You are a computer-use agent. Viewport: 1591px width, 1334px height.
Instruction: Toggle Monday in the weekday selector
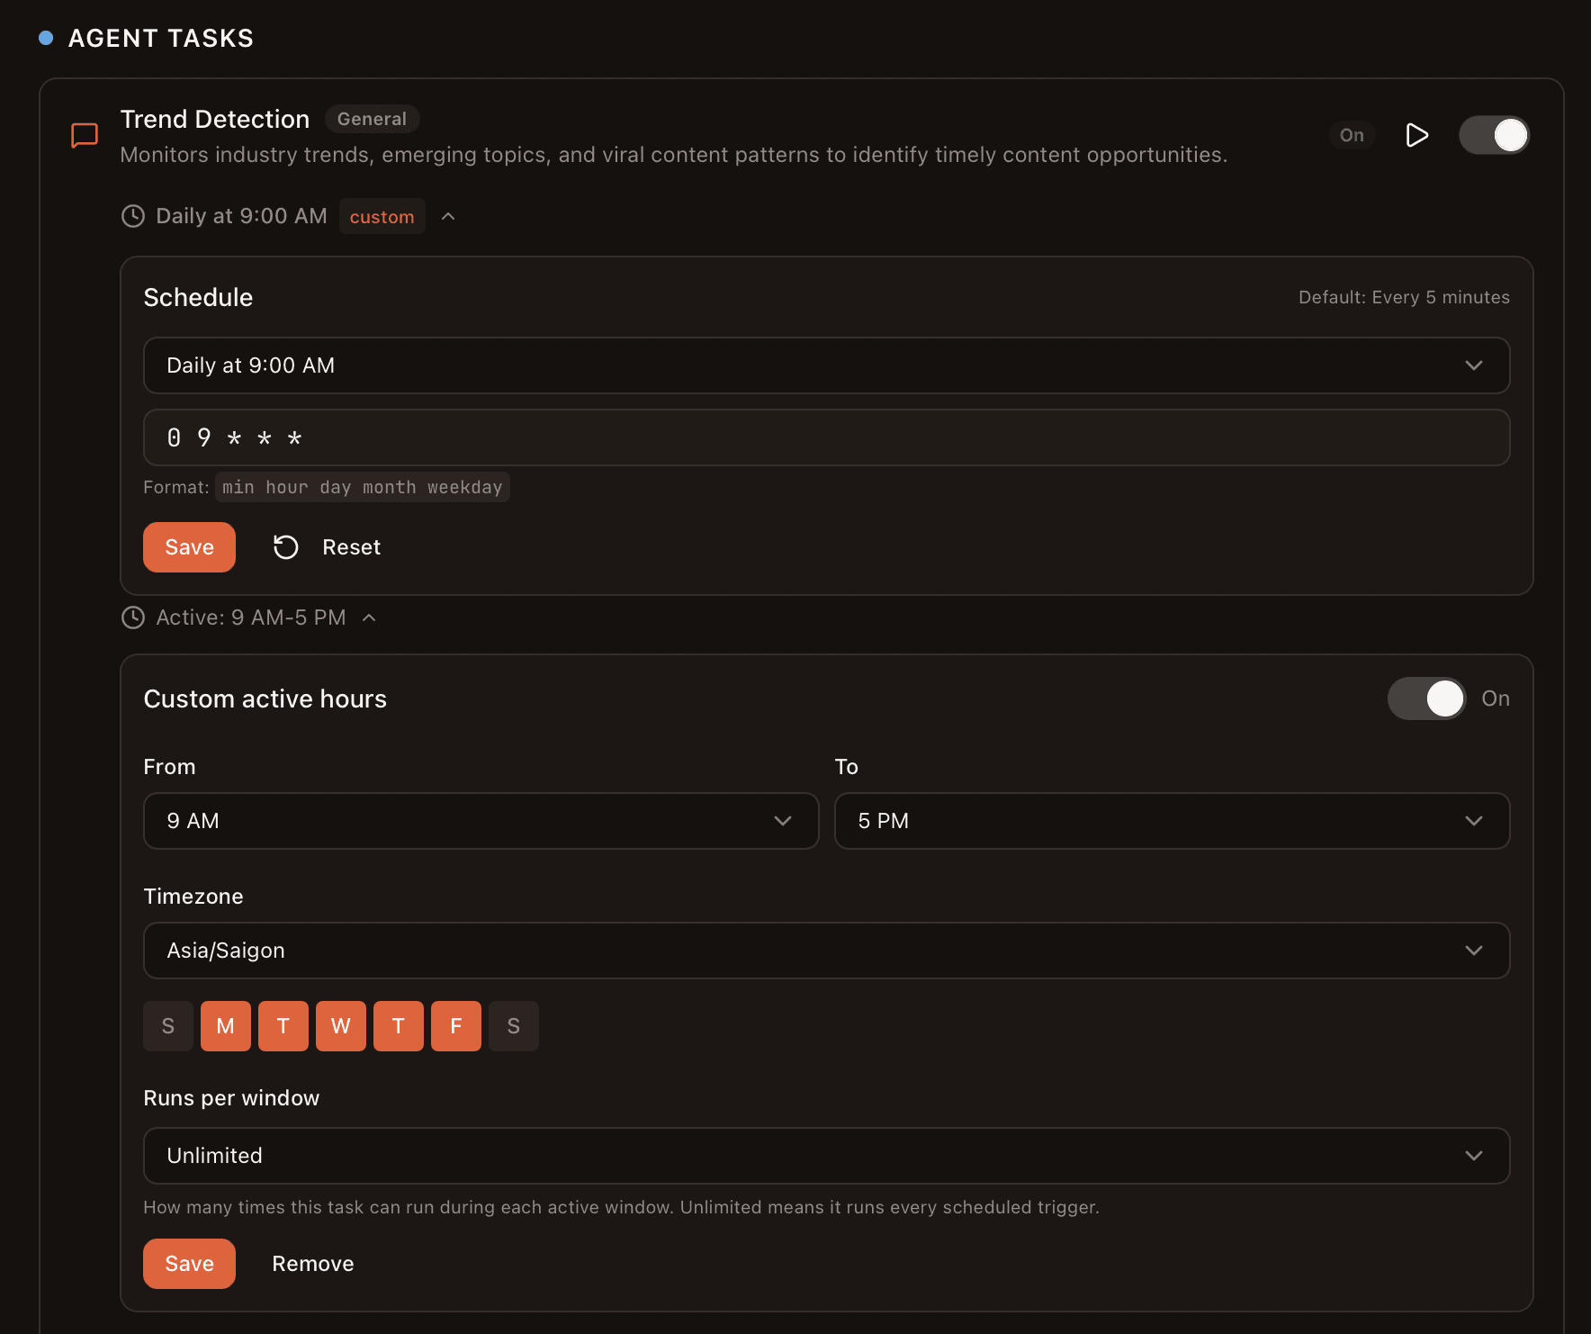coord(226,1026)
